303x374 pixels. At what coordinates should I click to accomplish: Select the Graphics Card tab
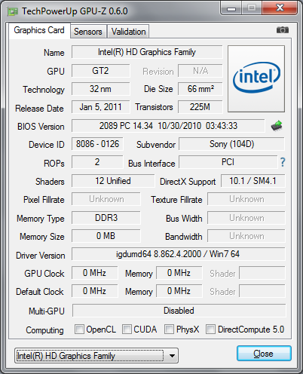(x=39, y=30)
